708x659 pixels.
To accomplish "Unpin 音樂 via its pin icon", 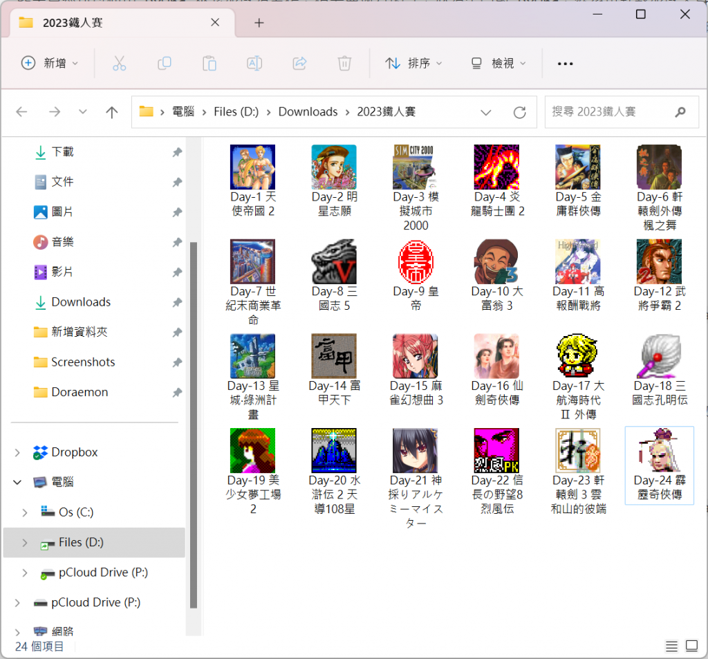I will pyautogui.click(x=177, y=242).
